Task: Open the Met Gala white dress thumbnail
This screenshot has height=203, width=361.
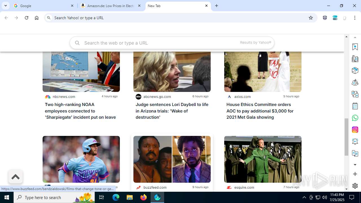Action: 263,72
